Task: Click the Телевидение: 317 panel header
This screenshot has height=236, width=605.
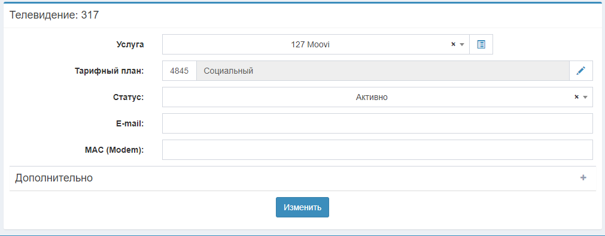Action: 54,15
